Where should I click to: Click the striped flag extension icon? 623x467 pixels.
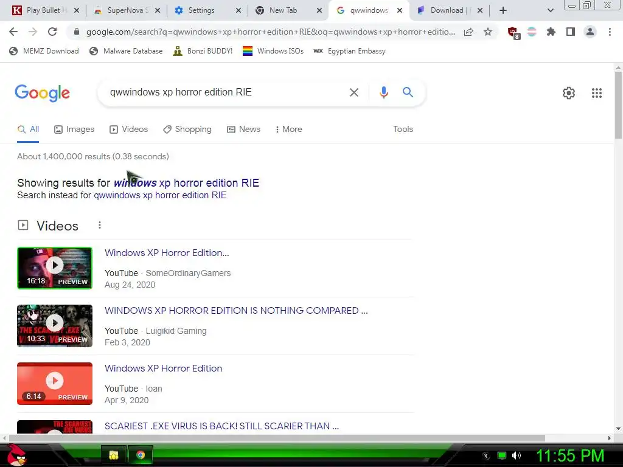coord(532,32)
